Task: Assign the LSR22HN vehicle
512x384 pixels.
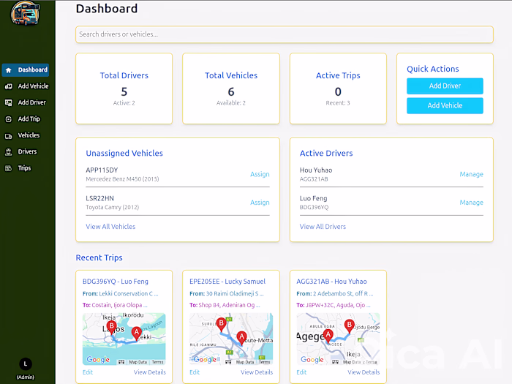Action: pyautogui.click(x=260, y=203)
